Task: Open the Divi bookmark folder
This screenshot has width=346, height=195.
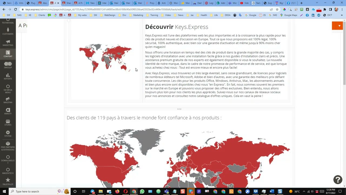Action: [x=122, y=15]
